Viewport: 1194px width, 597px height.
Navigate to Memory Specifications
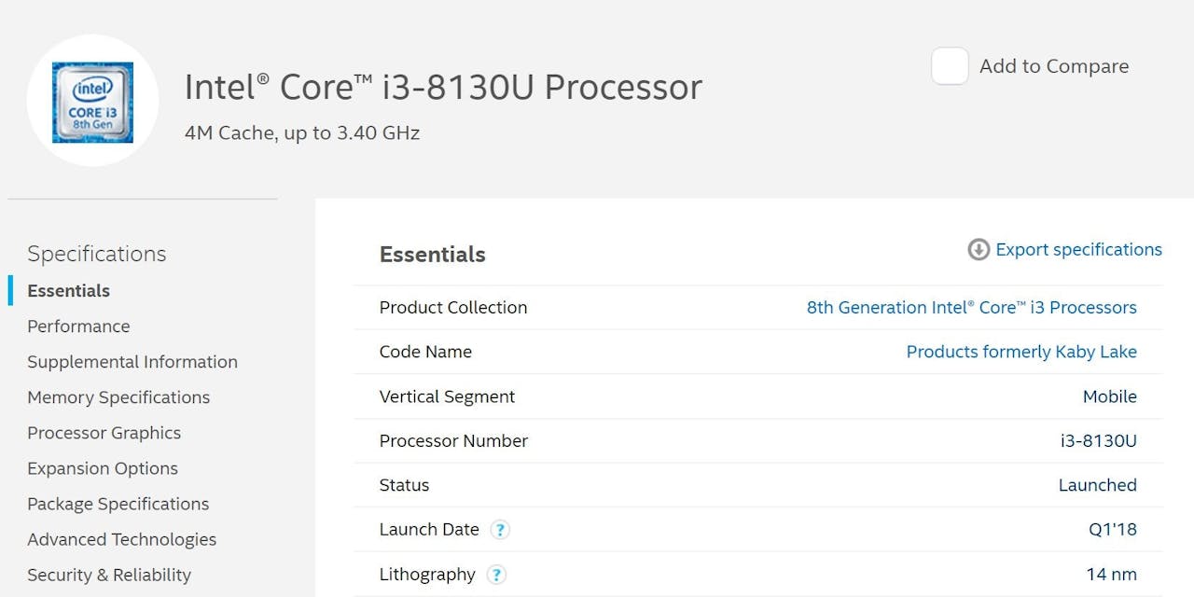(118, 397)
